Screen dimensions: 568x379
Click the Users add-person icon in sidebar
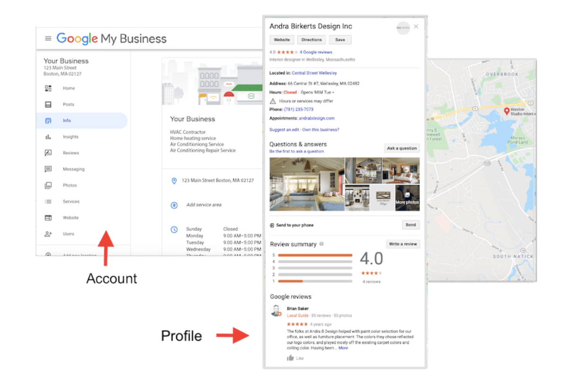click(x=48, y=234)
